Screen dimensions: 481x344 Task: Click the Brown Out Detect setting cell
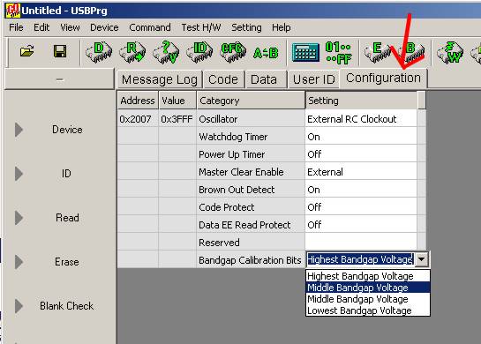point(361,190)
